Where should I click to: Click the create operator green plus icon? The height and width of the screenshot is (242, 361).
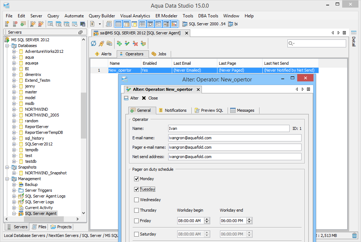(119, 43)
